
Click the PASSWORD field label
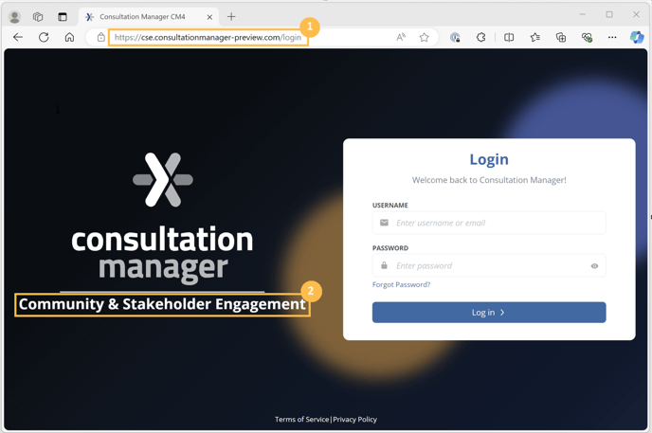click(x=390, y=248)
